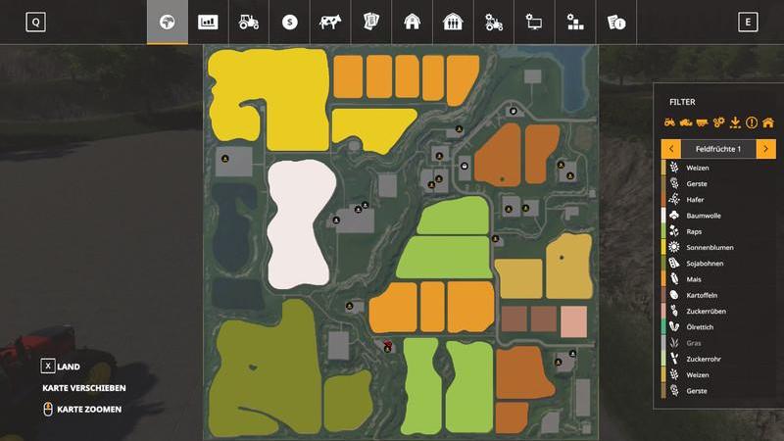The height and width of the screenshot is (441, 784).
Task: Click the large white cotton field on map
Action: [x=301, y=222]
